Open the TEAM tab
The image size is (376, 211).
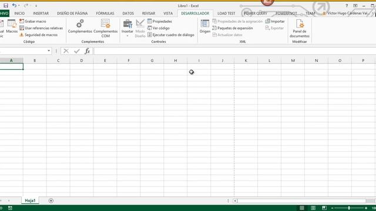pyautogui.click(x=310, y=13)
